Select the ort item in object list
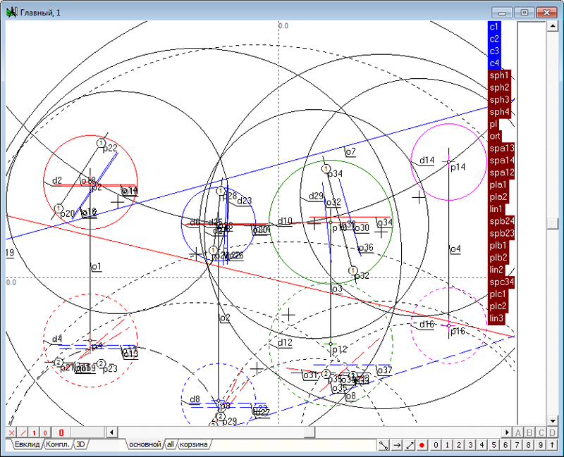This screenshot has height=457, width=564. 495,136
